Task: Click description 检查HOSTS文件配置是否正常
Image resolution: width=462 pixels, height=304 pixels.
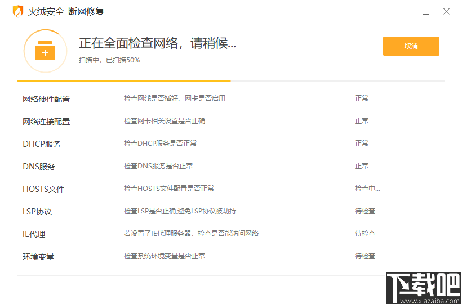Action: point(169,189)
